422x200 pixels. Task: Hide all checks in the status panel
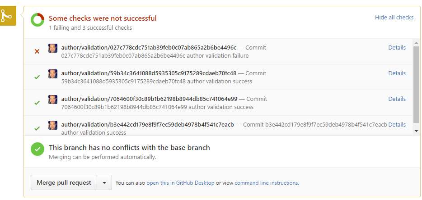(x=394, y=18)
